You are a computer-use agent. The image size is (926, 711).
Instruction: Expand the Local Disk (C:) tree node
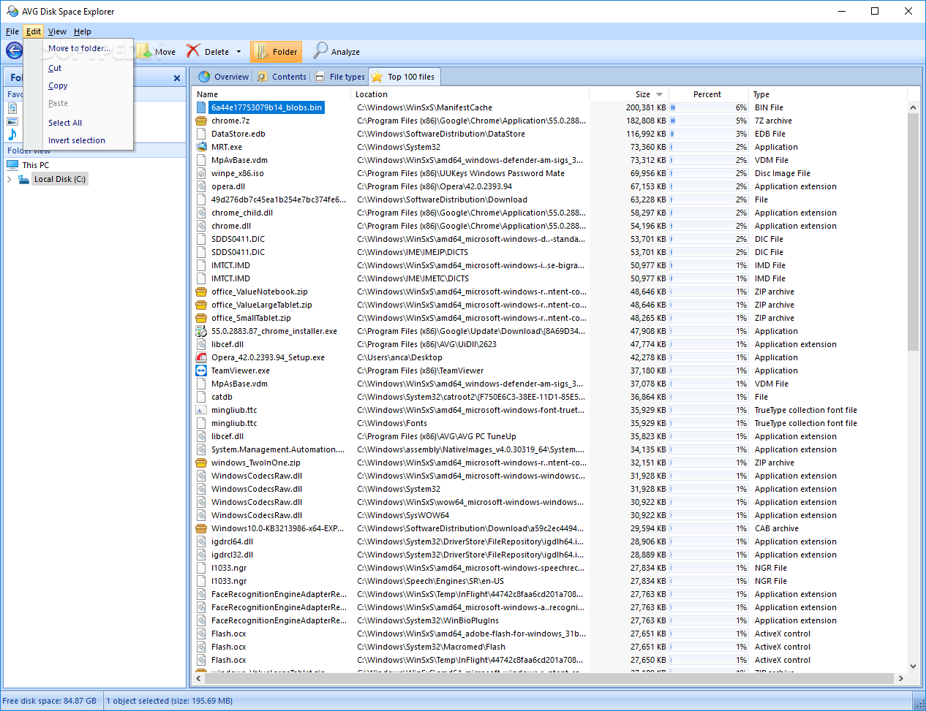point(9,179)
